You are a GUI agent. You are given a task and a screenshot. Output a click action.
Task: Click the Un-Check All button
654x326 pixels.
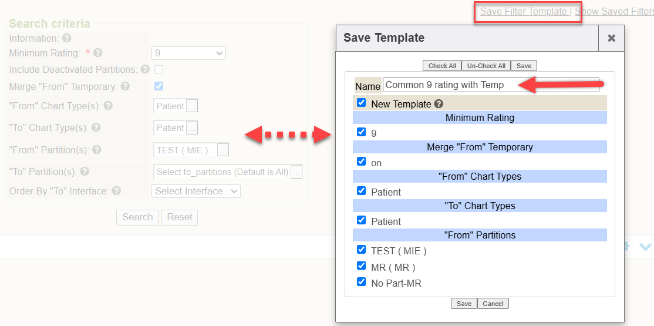click(486, 66)
